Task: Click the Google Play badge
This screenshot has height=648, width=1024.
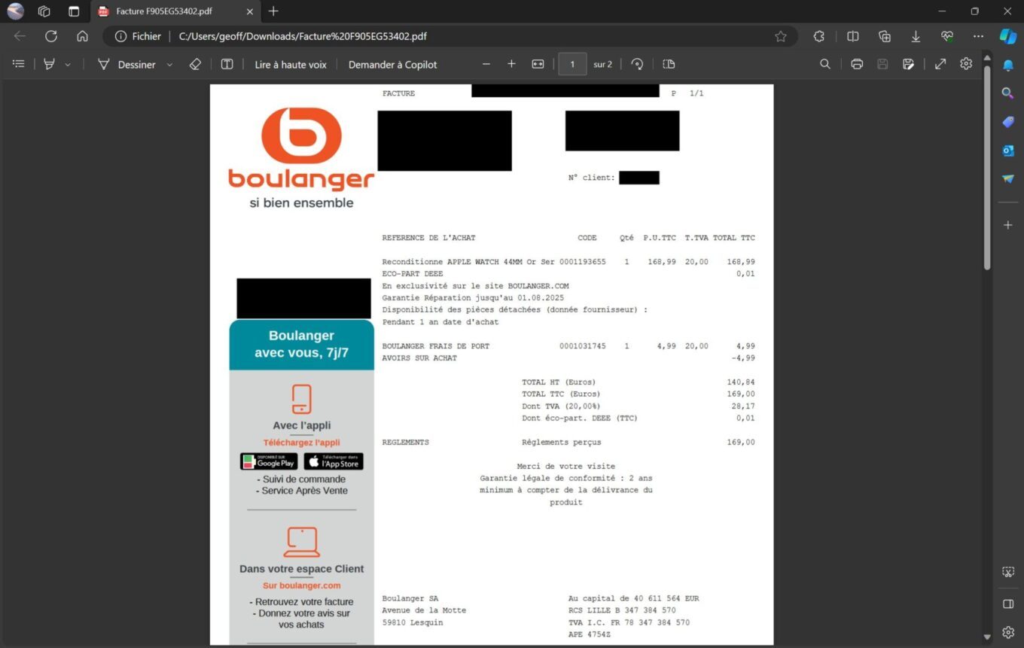Action: pyautogui.click(x=269, y=461)
